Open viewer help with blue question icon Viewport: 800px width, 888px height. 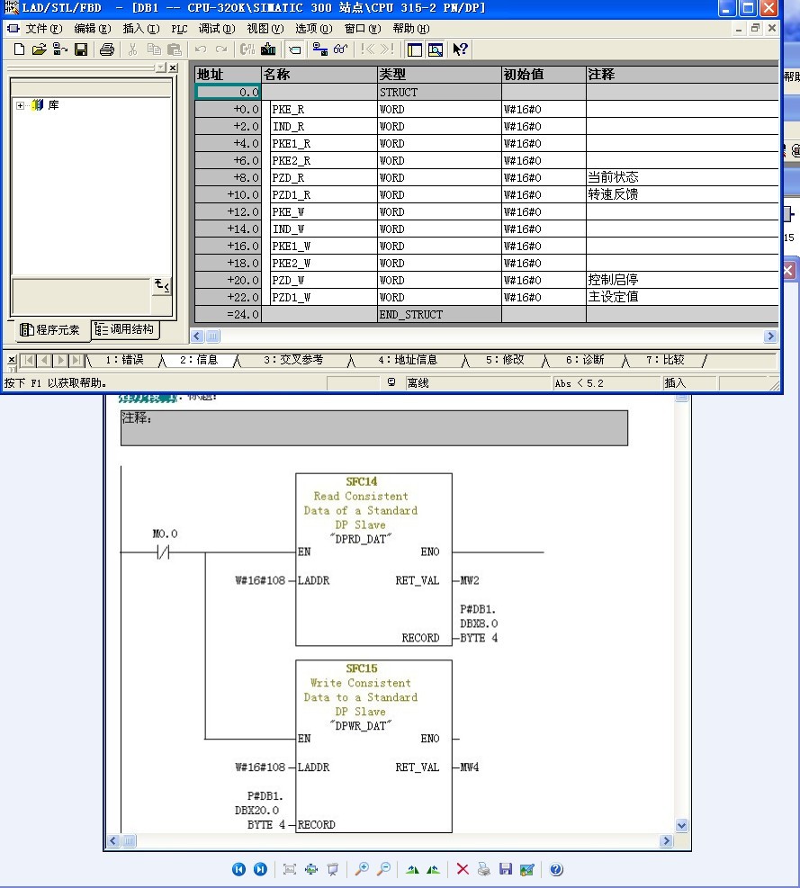pyautogui.click(x=556, y=869)
